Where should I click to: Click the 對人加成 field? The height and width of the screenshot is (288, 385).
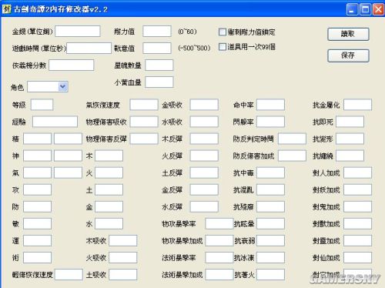[x=357, y=172]
